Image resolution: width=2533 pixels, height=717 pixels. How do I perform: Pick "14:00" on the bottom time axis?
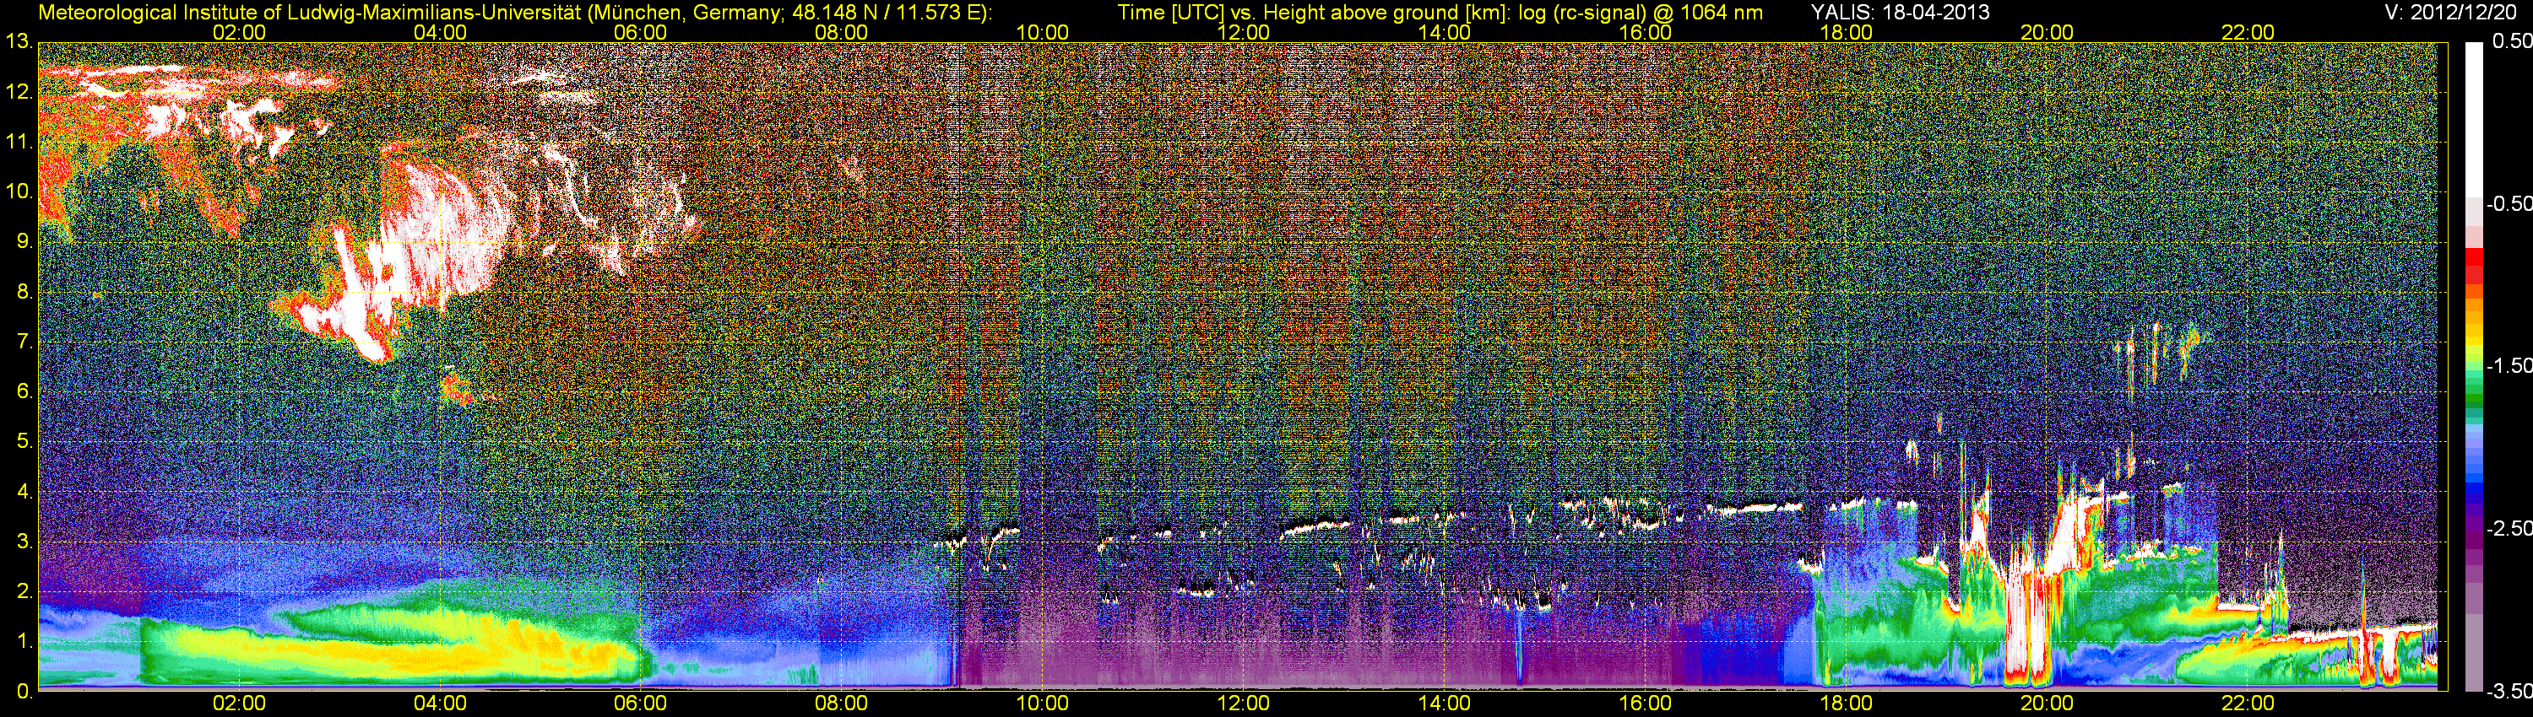(1445, 704)
